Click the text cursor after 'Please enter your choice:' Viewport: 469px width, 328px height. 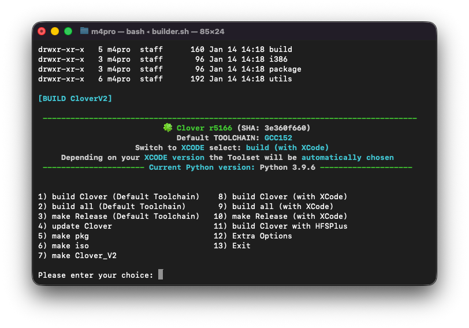point(161,274)
